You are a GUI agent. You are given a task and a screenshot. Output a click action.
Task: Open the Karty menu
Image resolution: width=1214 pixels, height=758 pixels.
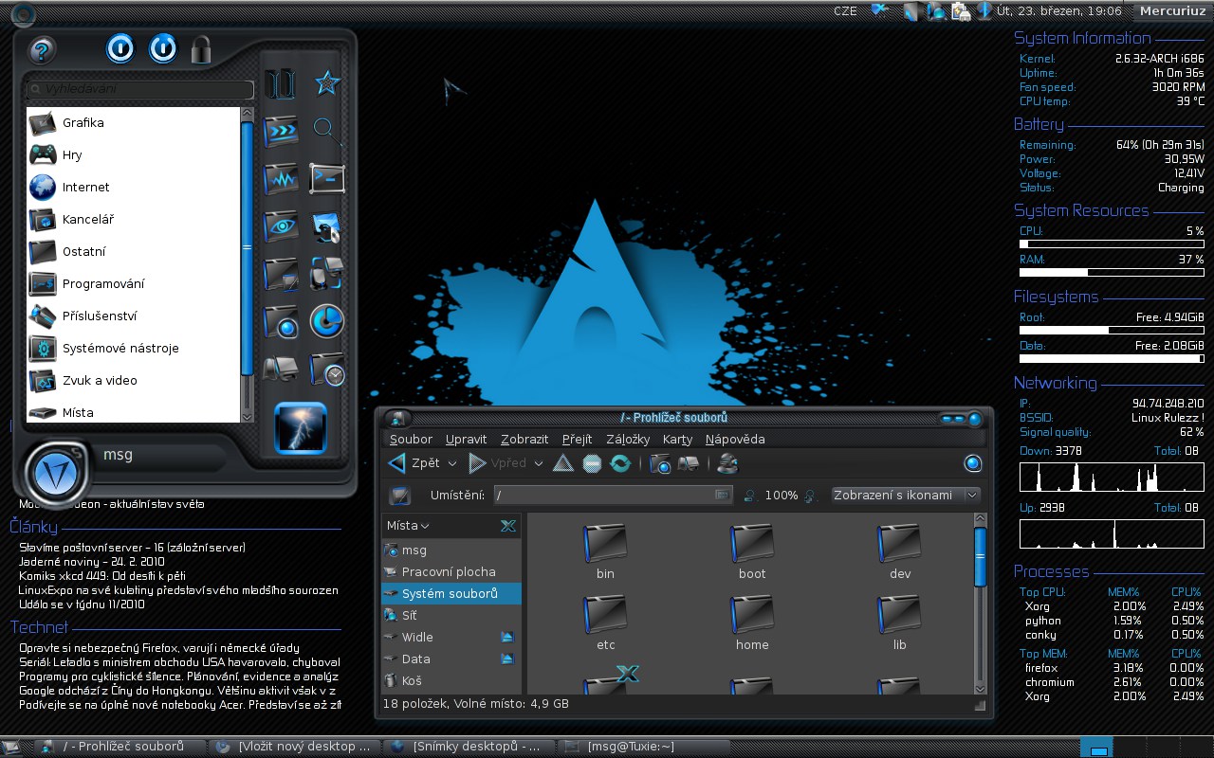point(677,439)
